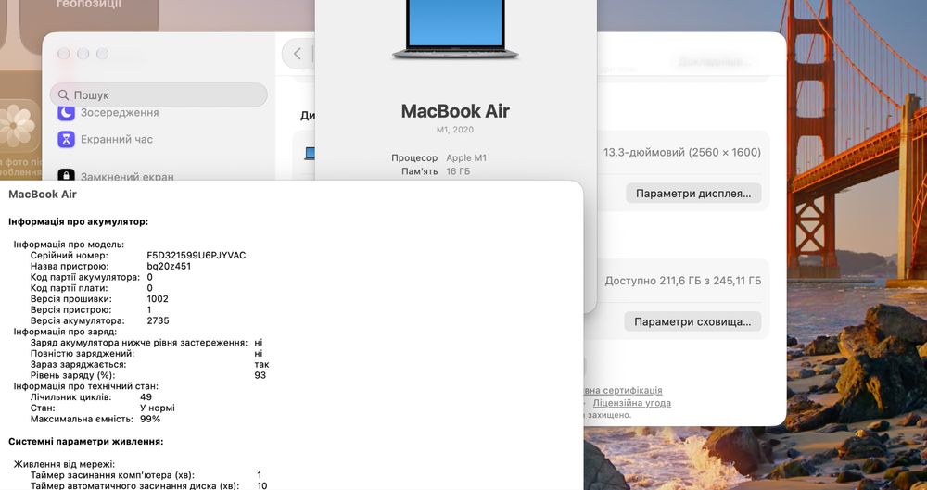Click the Інформація про акумулятор: heading

pyautogui.click(x=78, y=221)
